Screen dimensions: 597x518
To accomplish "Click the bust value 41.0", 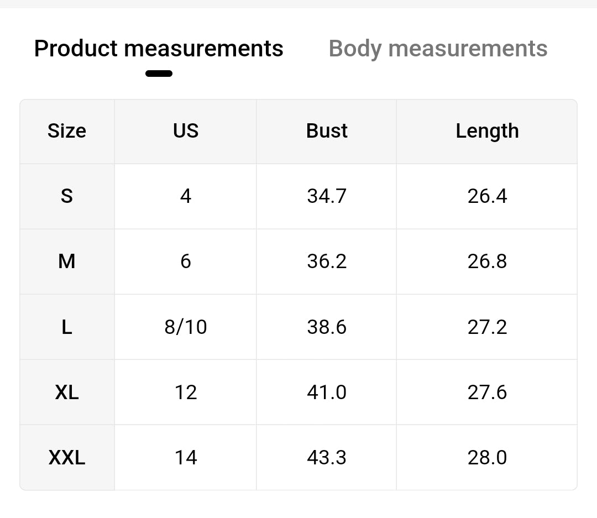I will (x=327, y=392).
